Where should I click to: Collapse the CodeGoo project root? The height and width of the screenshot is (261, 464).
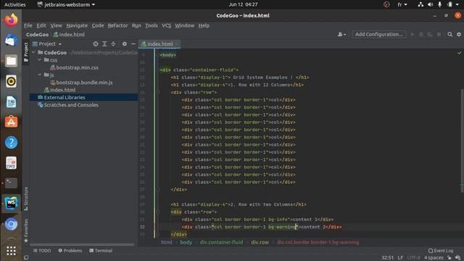34,52
